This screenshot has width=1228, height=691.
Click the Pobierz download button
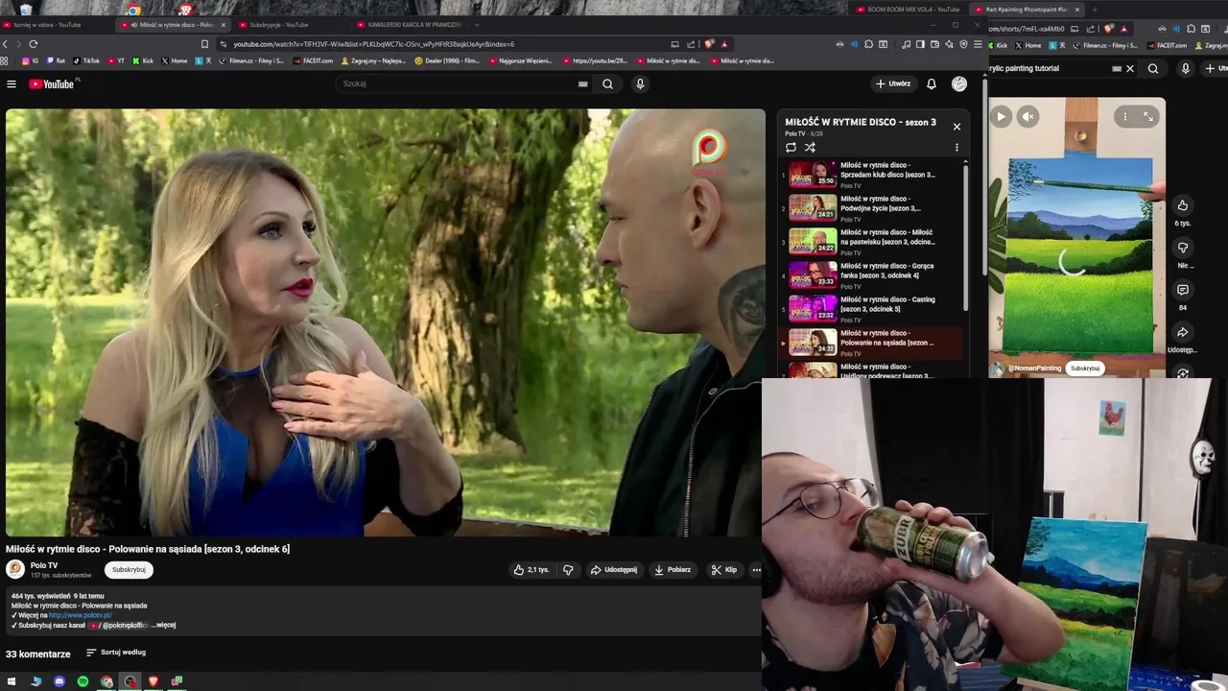tap(673, 570)
